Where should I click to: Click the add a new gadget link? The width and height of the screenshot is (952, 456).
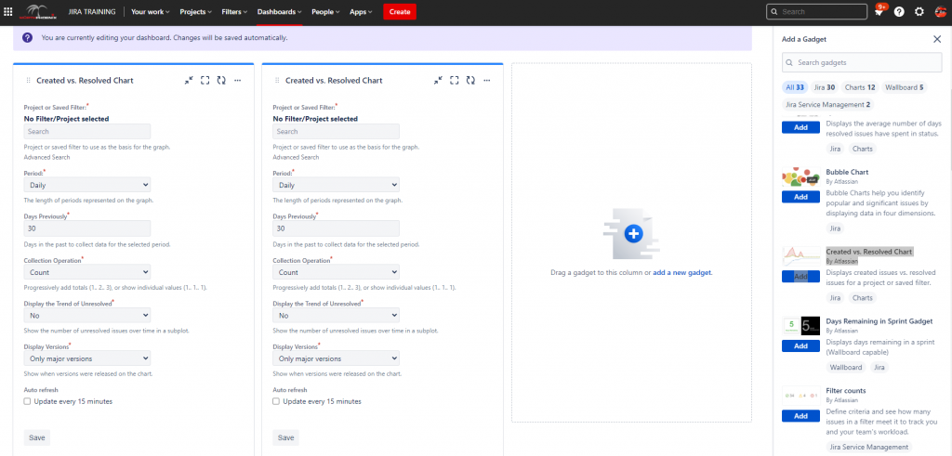tap(681, 273)
